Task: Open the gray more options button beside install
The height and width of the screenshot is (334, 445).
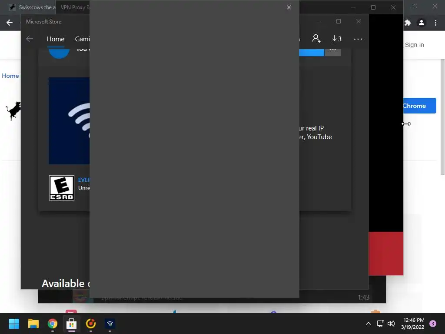Action: click(332, 53)
